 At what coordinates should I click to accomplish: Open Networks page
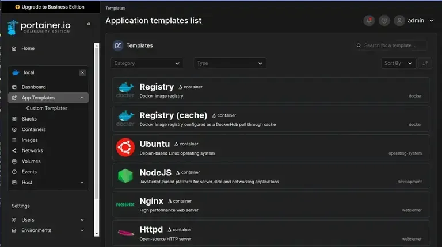(32, 151)
